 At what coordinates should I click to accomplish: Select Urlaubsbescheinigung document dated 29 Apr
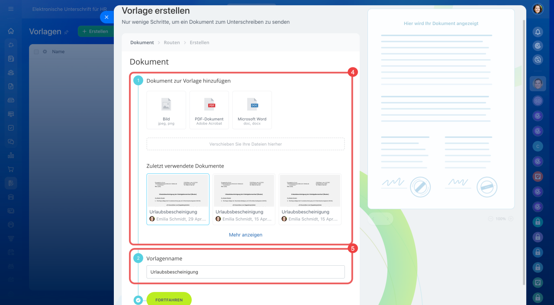178,199
